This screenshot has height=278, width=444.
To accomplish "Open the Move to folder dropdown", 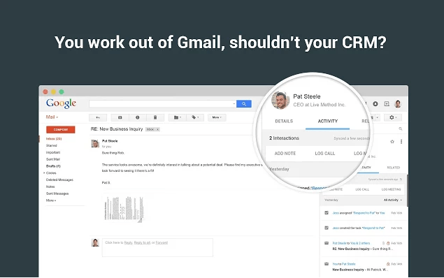I will click(x=178, y=117).
